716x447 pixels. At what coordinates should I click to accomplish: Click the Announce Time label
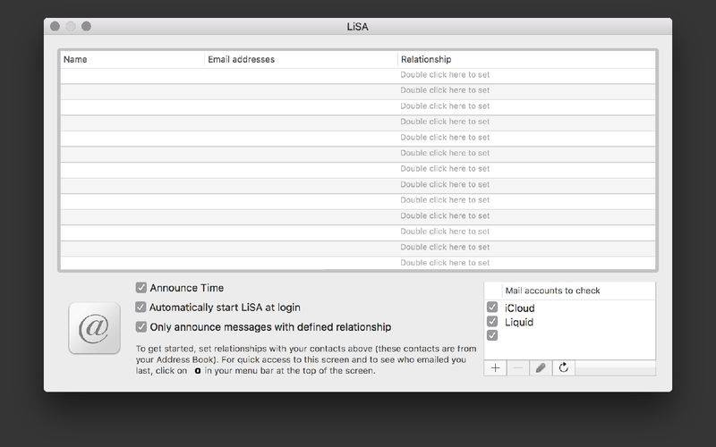[x=187, y=288]
